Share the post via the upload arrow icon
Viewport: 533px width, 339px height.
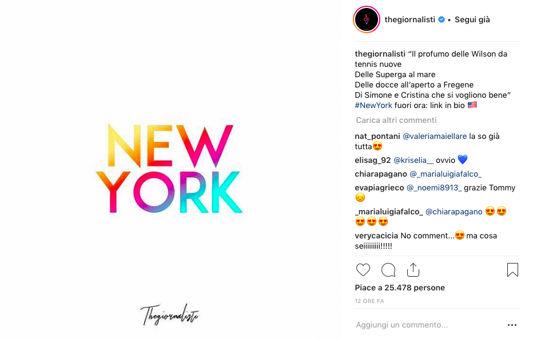pos(413,270)
